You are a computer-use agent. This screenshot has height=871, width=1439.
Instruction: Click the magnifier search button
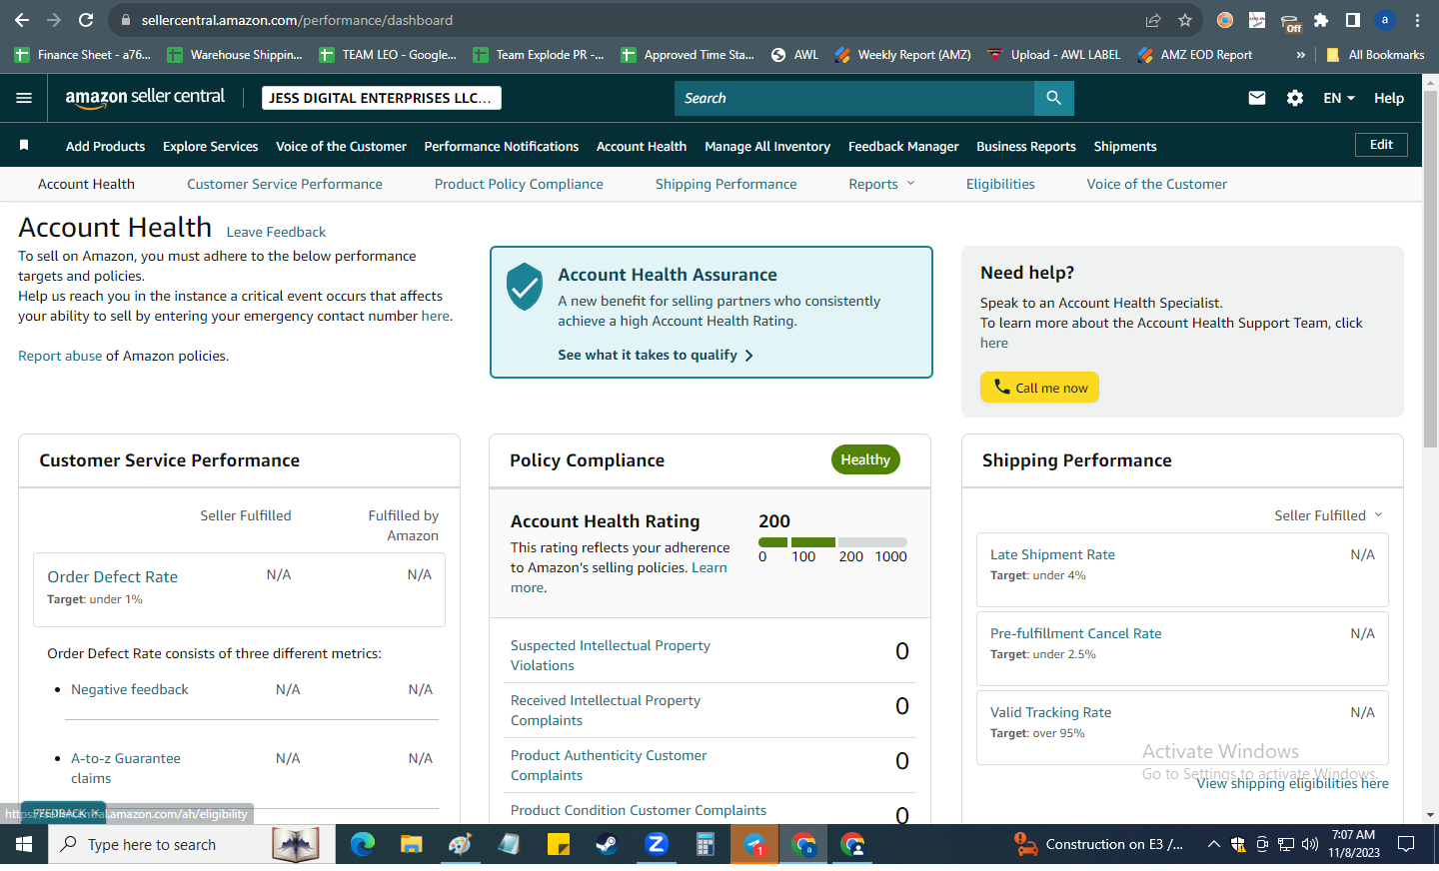pyautogui.click(x=1053, y=98)
